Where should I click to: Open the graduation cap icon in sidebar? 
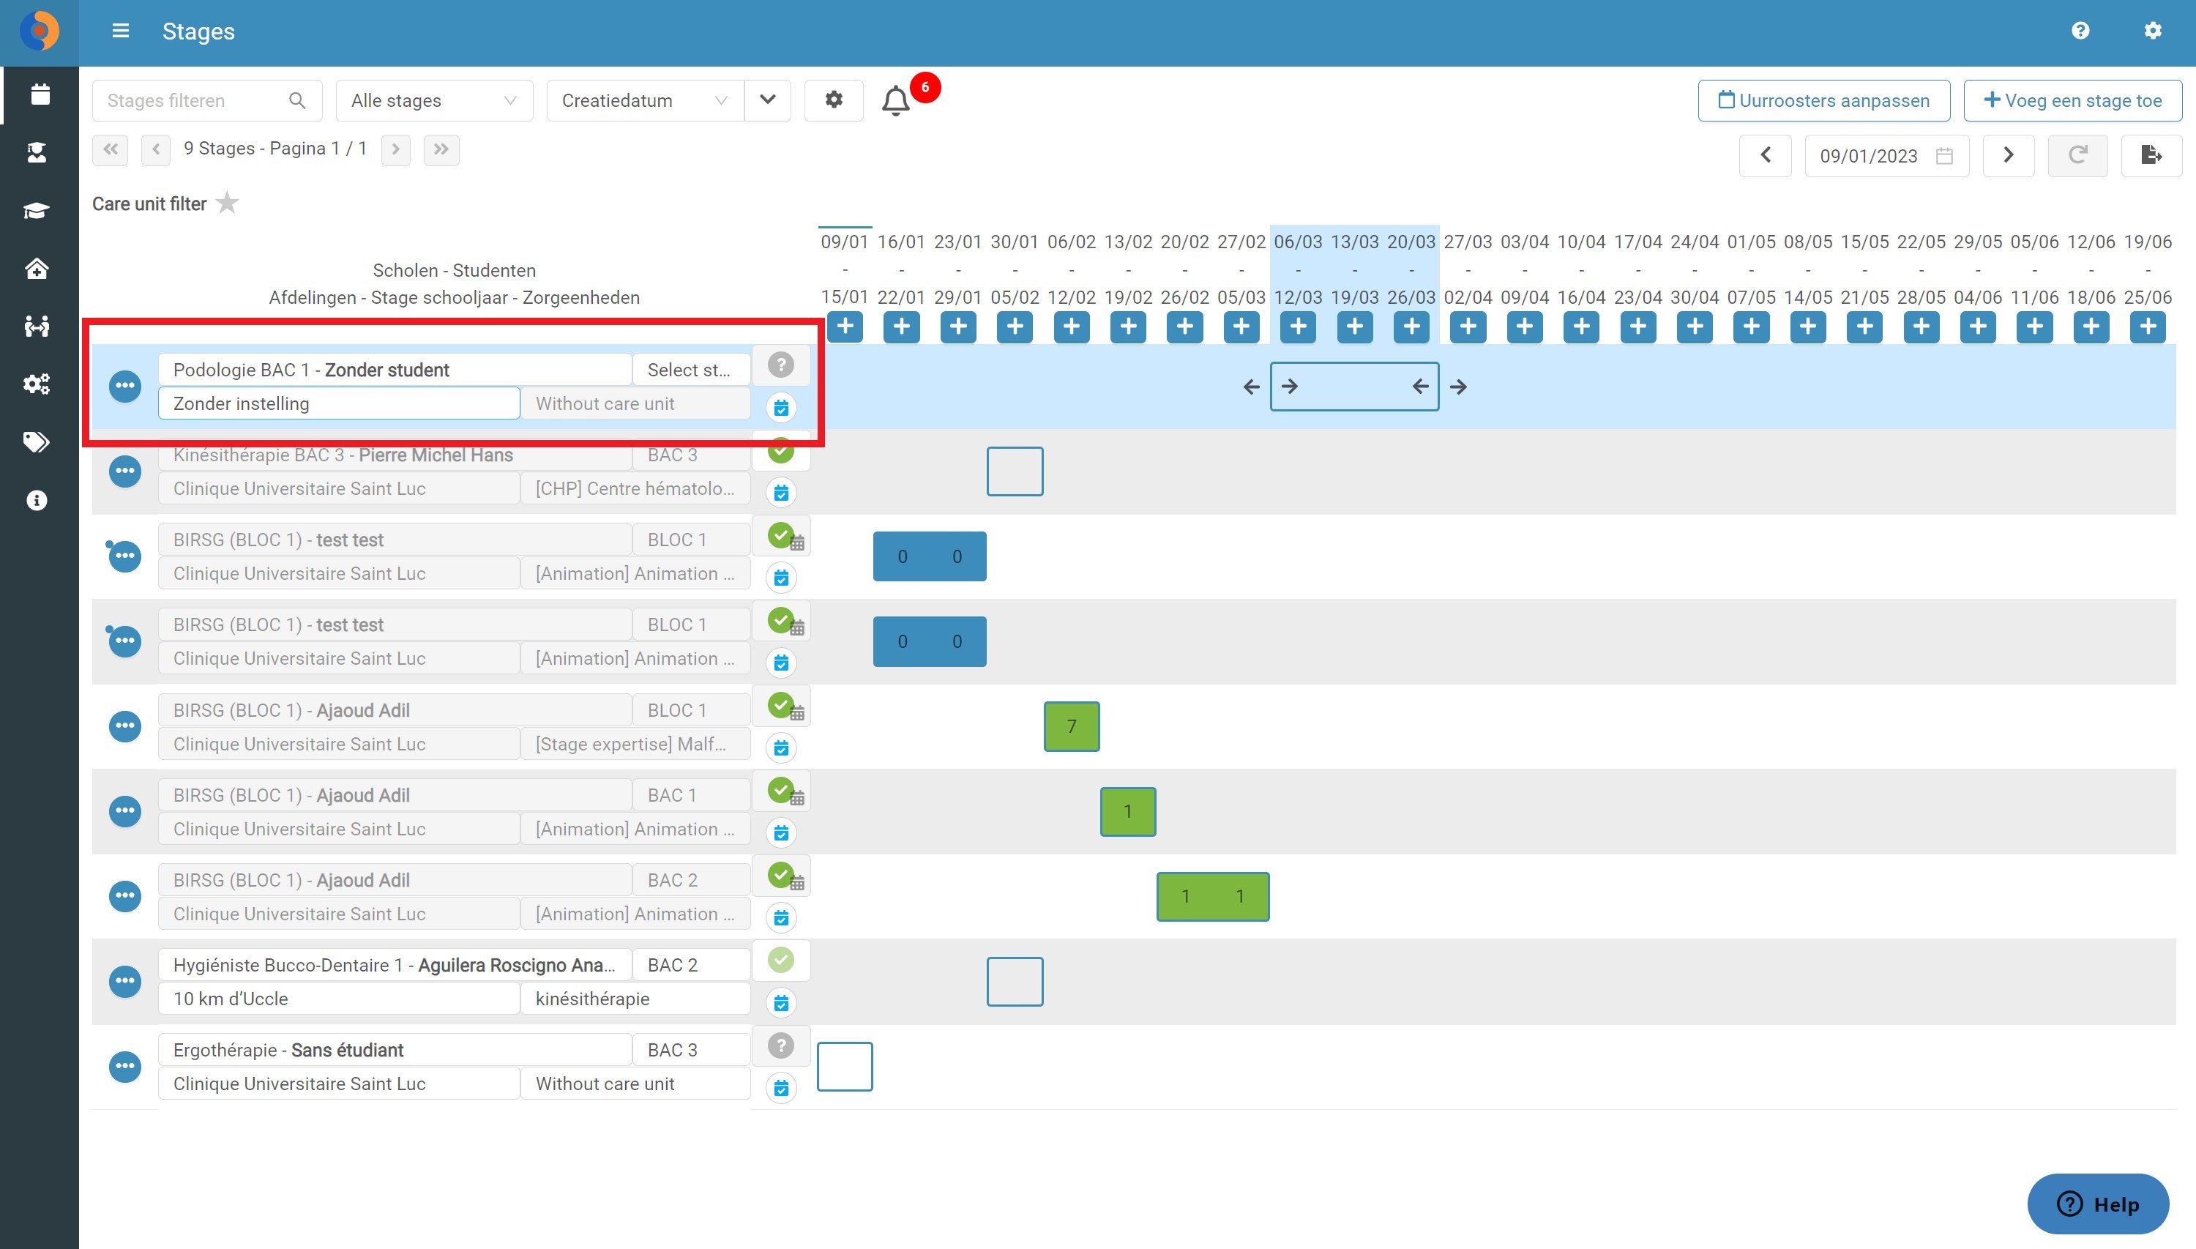tap(36, 210)
